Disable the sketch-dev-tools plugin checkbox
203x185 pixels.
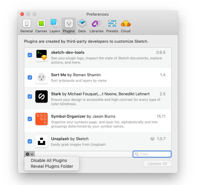pyautogui.click(x=30, y=55)
